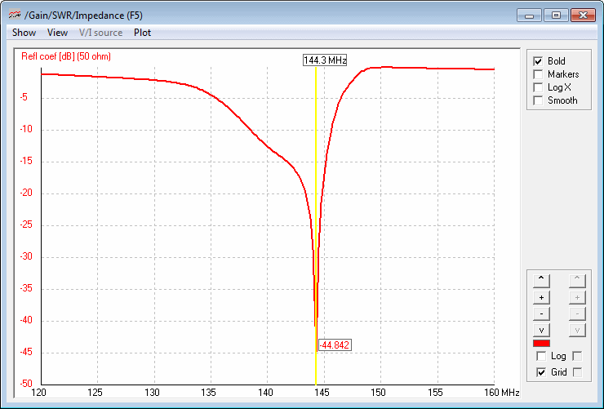The width and height of the screenshot is (604, 409).
Task: Click the 135 label on the frequency axis
Action: [x=208, y=393]
